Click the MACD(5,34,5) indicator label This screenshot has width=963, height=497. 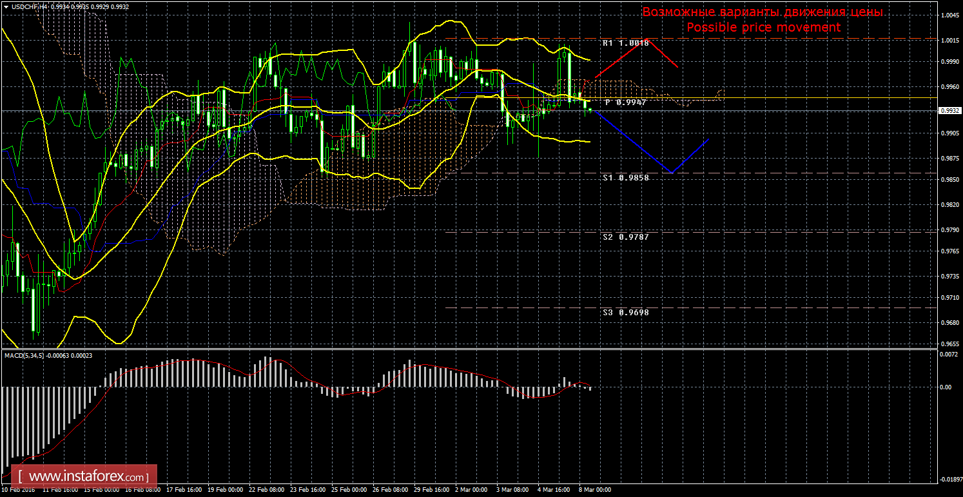[28, 355]
